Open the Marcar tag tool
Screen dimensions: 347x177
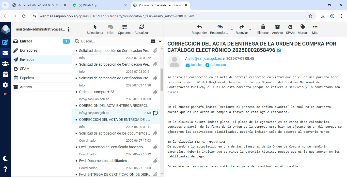(x=303, y=27)
